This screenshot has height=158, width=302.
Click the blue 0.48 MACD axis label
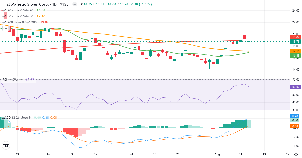click(294, 116)
